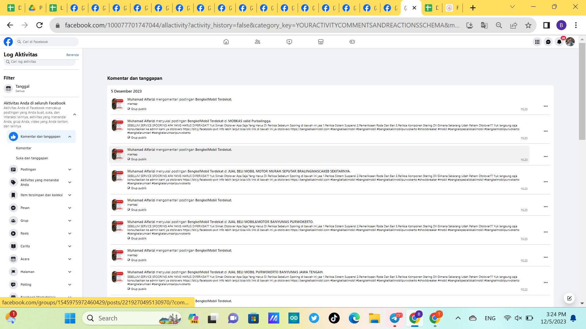Expand the Aktivitas yang menandai Anda category
Image resolution: width=586 pixels, height=329 pixels.
[x=70, y=182]
